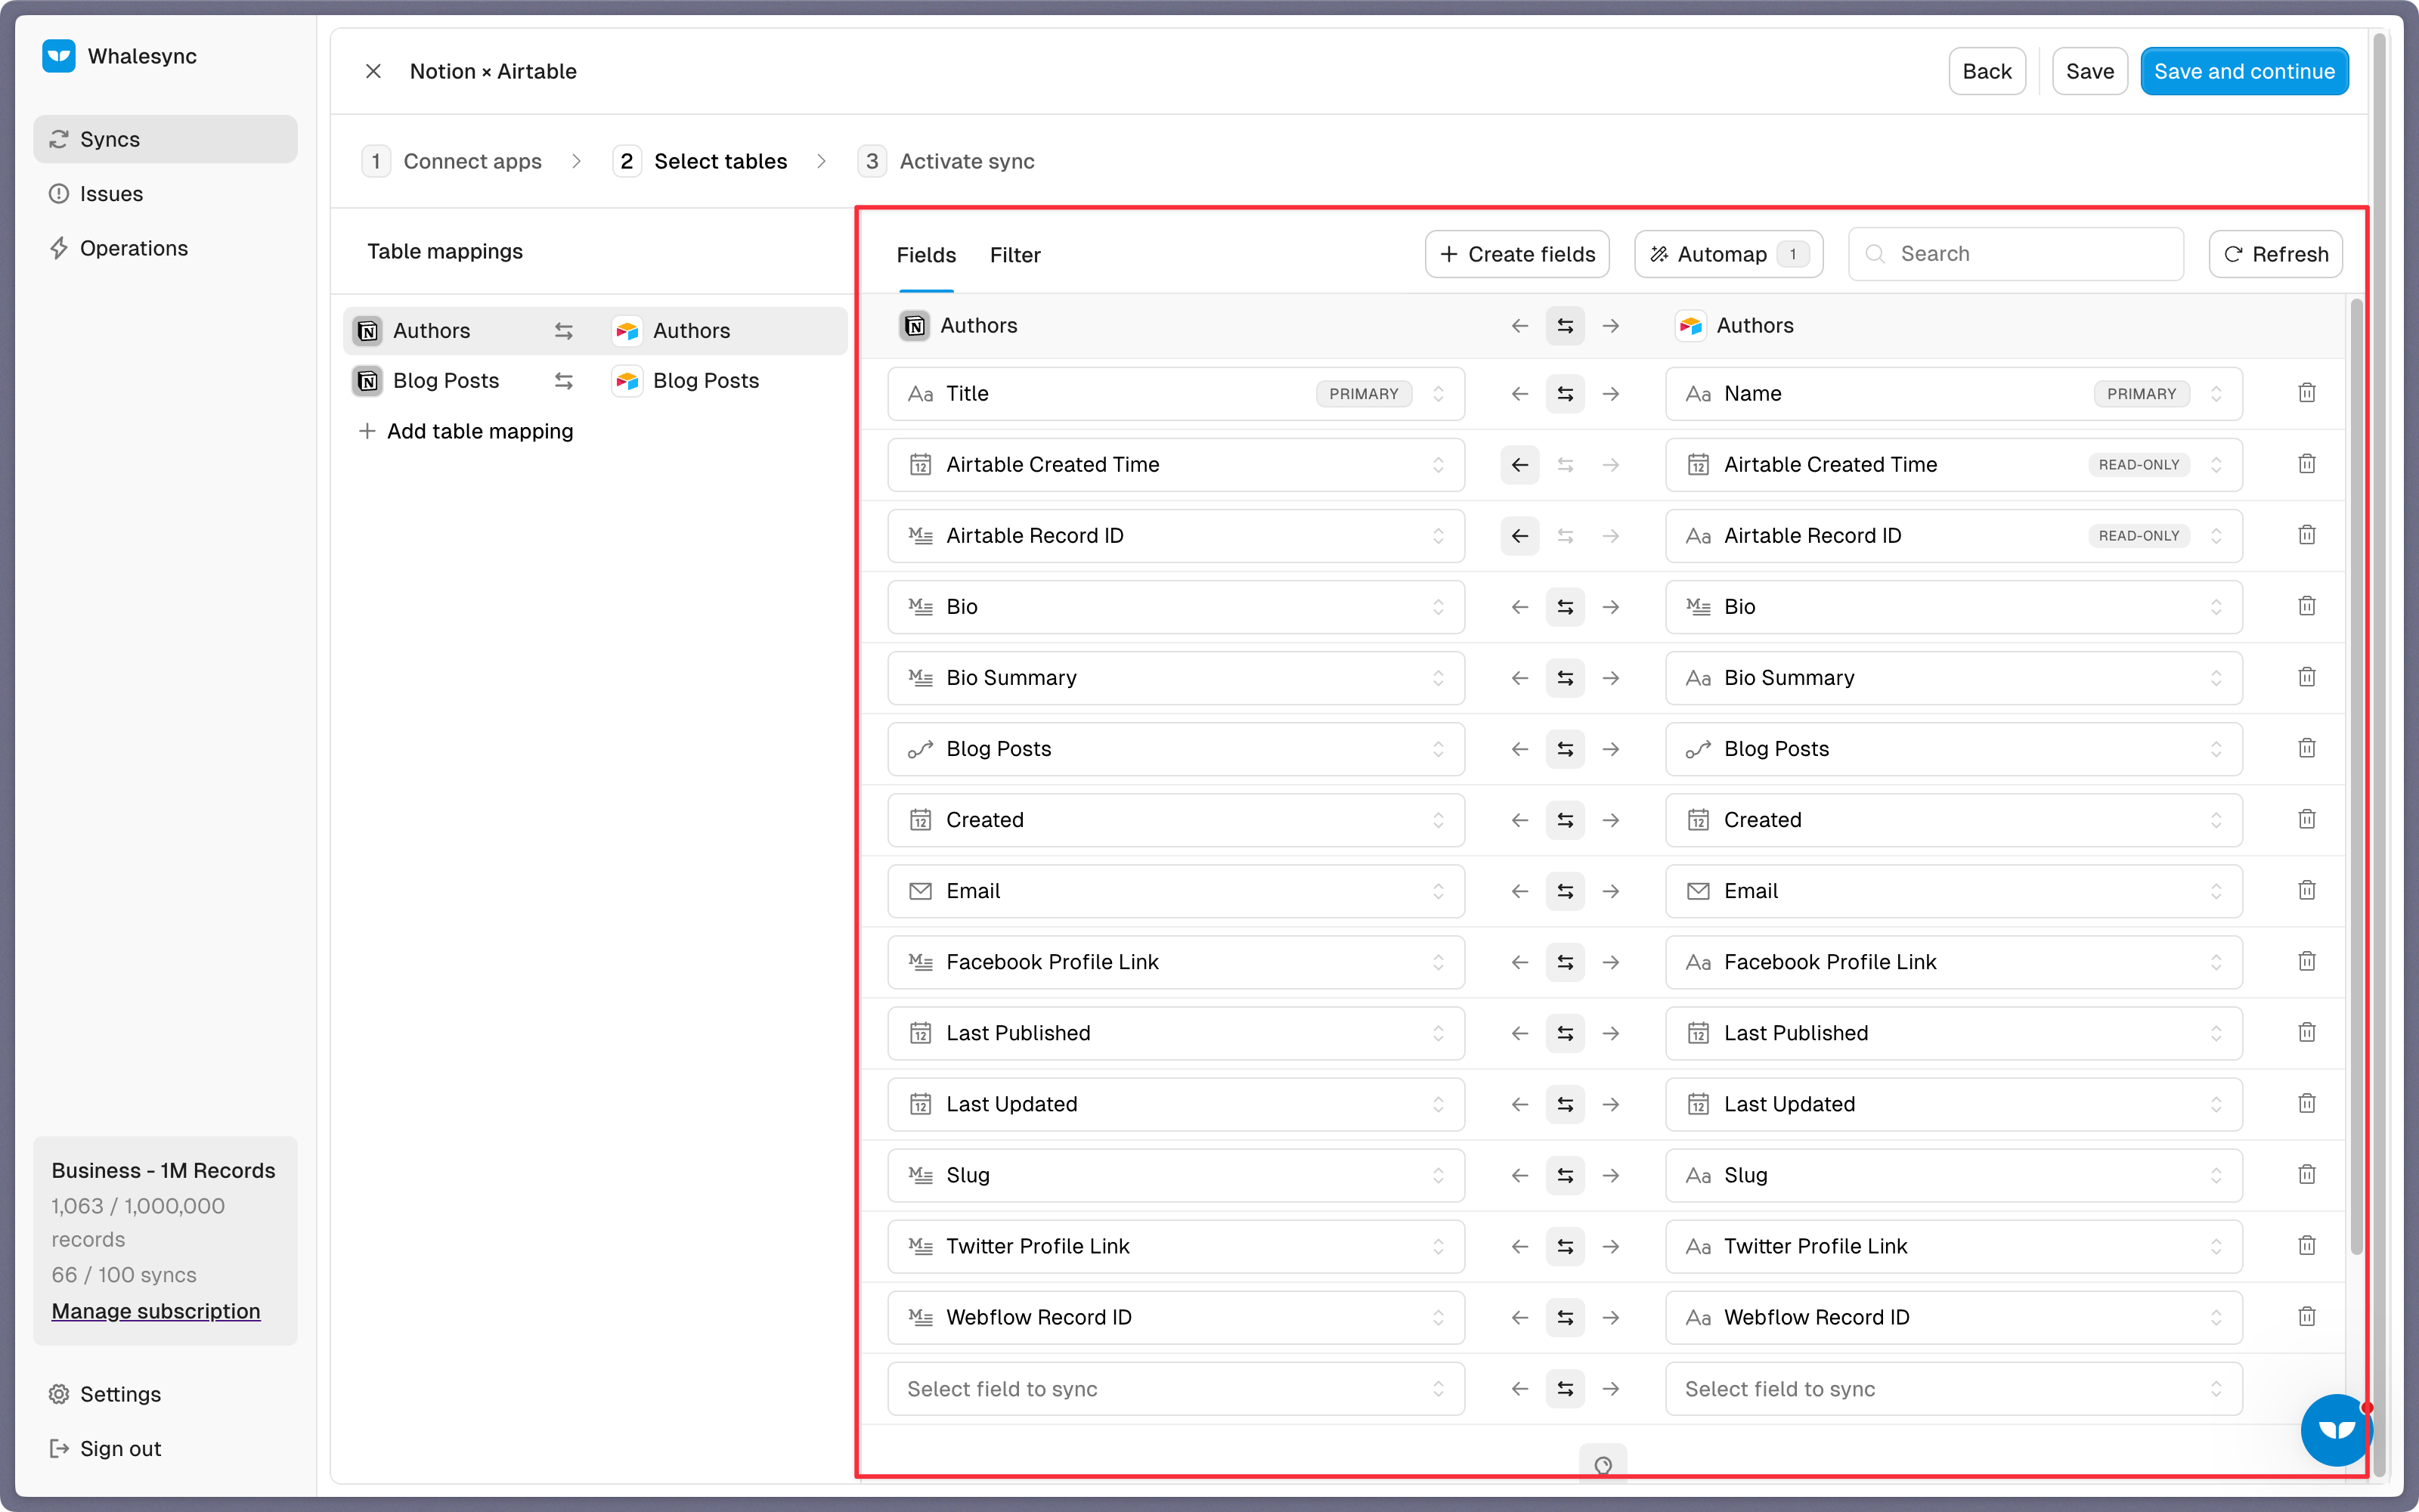Toggle two-way sync for Last Published

coord(1566,1033)
